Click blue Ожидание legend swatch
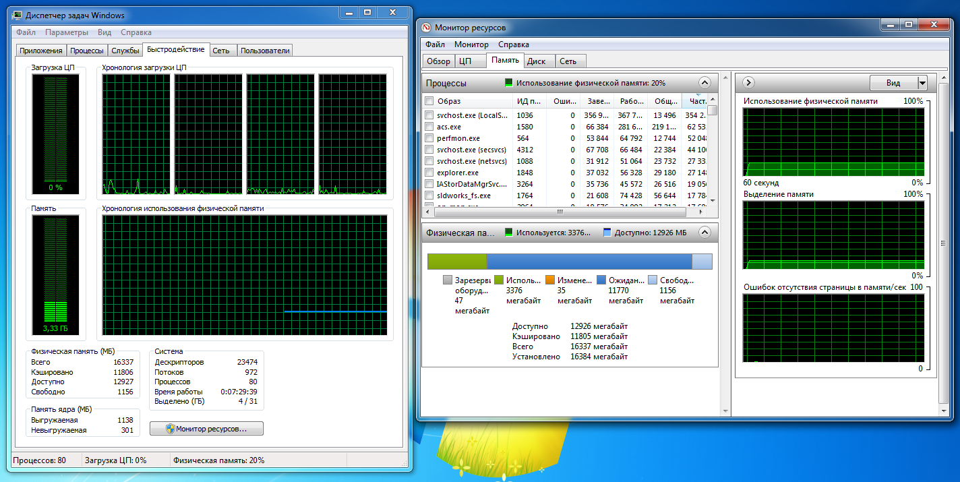The image size is (960, 482). (x=601, y=280)
